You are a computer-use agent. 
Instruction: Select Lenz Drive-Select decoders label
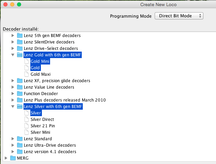51,49
